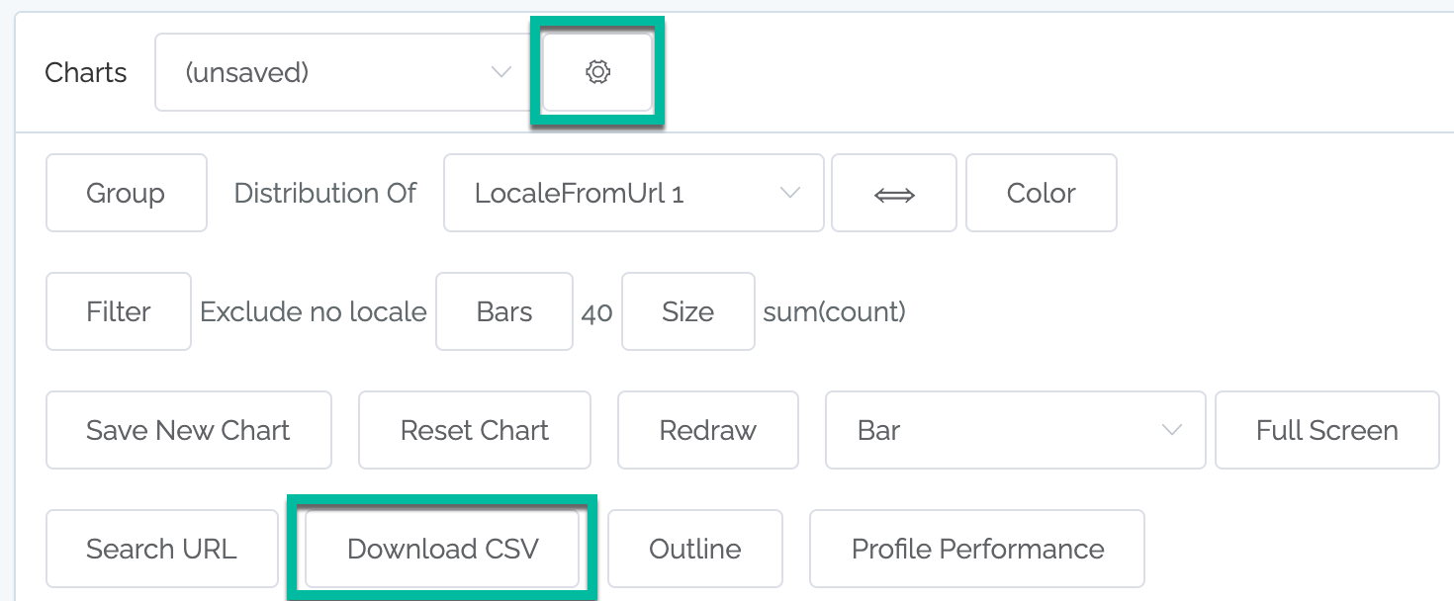Open chart settings gear icon

point(597,72)
